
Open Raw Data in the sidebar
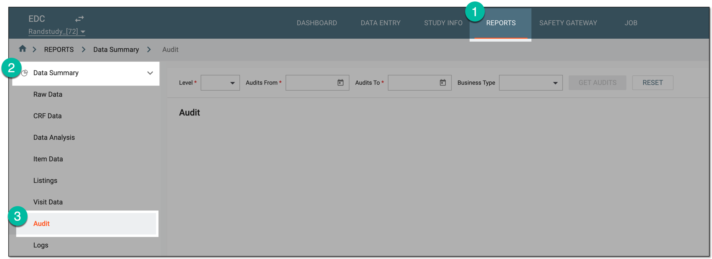coord(48,94)
